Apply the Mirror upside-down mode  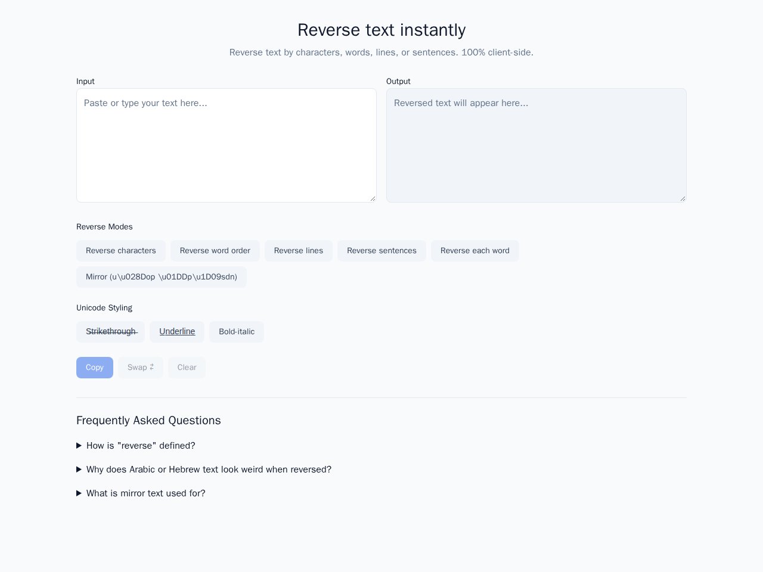(x=162, y=277)
